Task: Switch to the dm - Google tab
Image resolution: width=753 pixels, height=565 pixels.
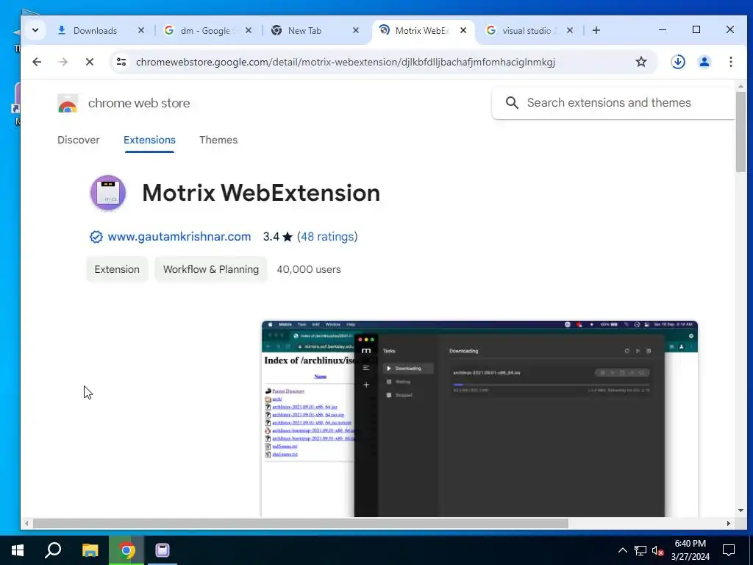Action: (207, 30)
